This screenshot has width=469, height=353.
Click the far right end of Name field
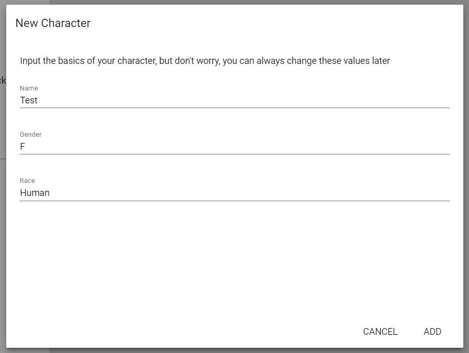[444, 100]
